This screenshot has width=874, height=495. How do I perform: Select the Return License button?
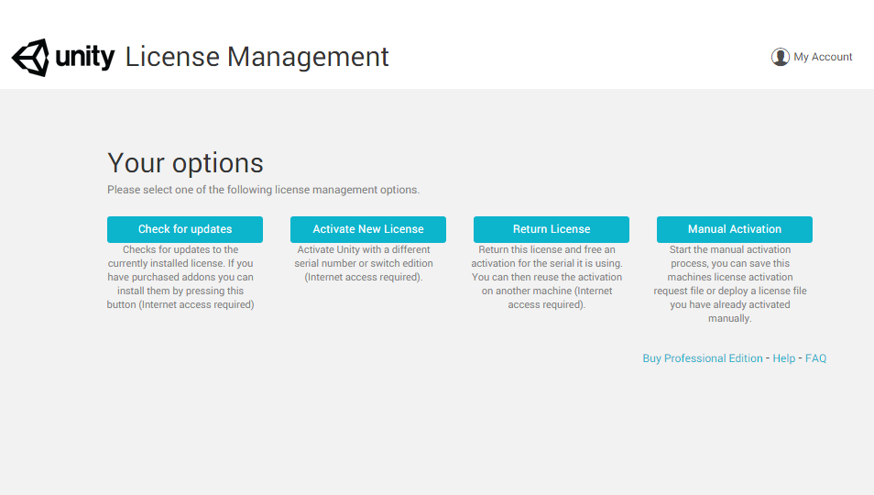552,229
